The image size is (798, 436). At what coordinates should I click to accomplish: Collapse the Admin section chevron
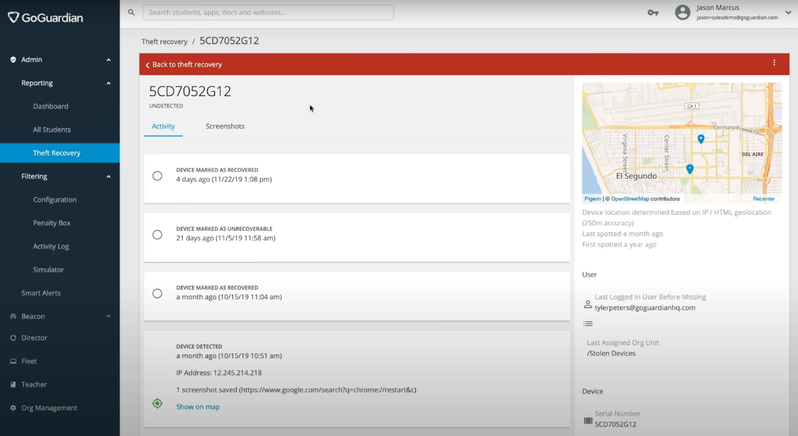(108, 60)
